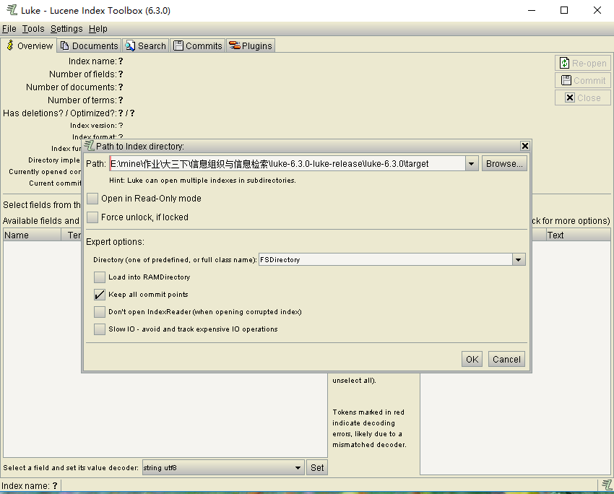Close the Path to Index directory dialog
The width and height of the screenshot is (614, 494).
[524, 146]
